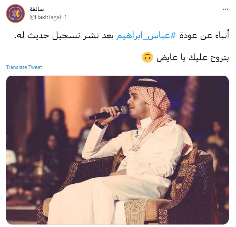
Task: Click the سالفة profile avatar
Action: [15, 14]
